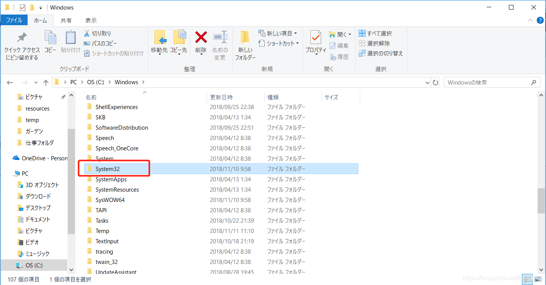Image resolution: width=546 pixels, height=285 pixels.
Task: Select the System32 folder row
Action: (x=221, y=169)
